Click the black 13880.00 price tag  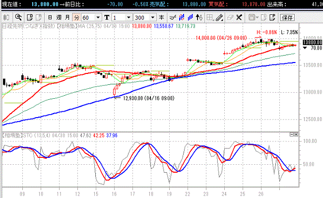(312, 43)
